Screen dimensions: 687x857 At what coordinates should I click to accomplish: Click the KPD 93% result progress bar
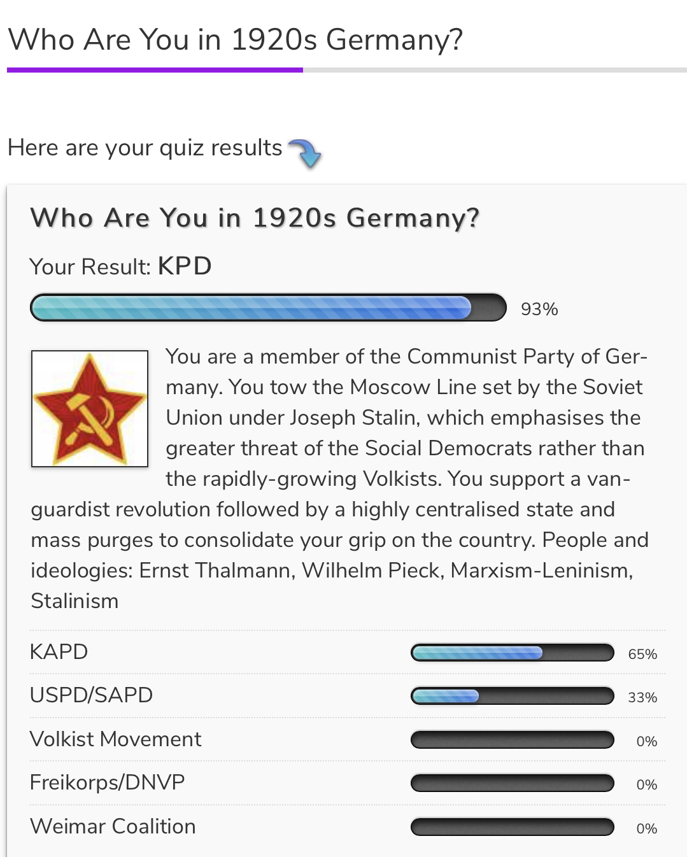pyautogui.click(x=268, y=308)
